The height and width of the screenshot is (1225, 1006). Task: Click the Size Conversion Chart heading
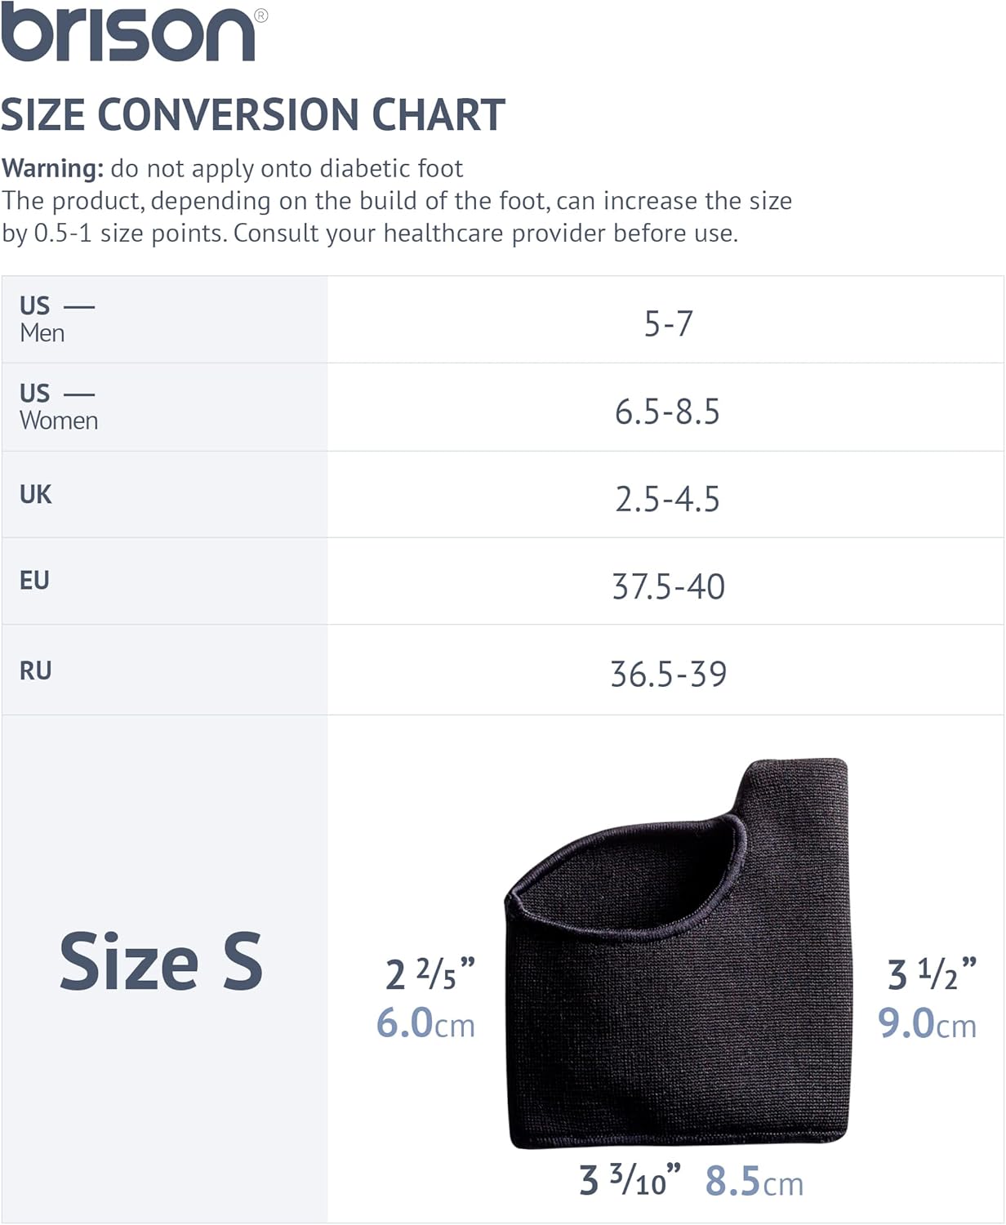pos(253,115)
